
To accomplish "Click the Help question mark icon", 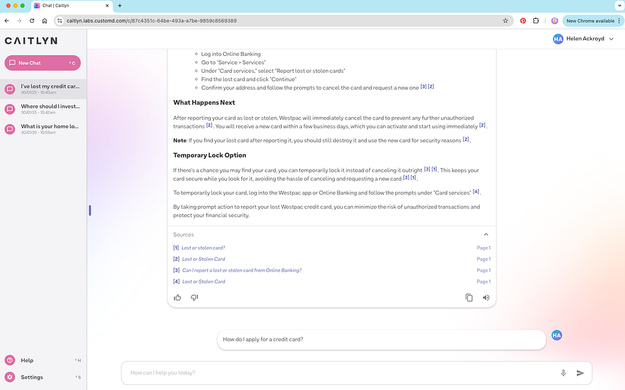I will 10,360.
